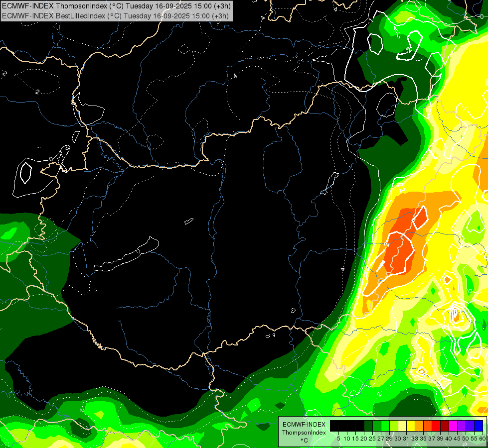Click the legend tick value '50'
Viewport: 488px width, 448px height.
point(466,439)
